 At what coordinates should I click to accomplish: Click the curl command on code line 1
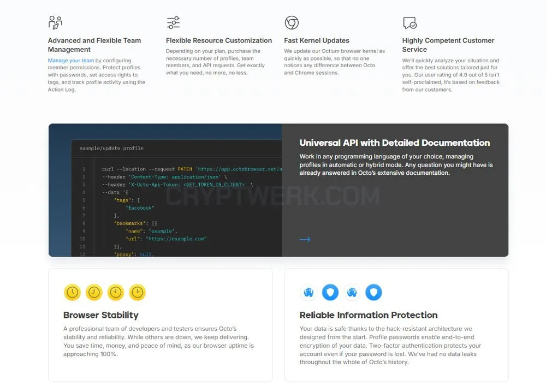tap(192, 169)
